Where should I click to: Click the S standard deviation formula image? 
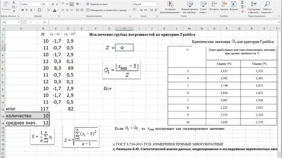(81, 137)
